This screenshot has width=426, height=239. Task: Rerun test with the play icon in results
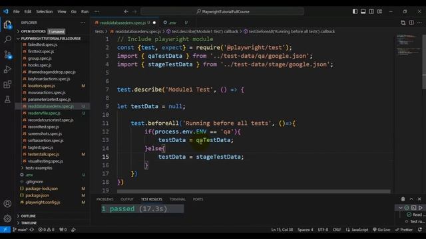tap(421, 208)
